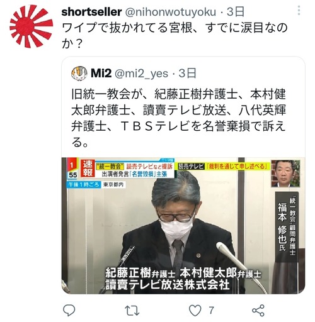This screenshot has width=315, height=322.
Task: Click the 福本修也 name caption in image
Action: tap(282, 226)
